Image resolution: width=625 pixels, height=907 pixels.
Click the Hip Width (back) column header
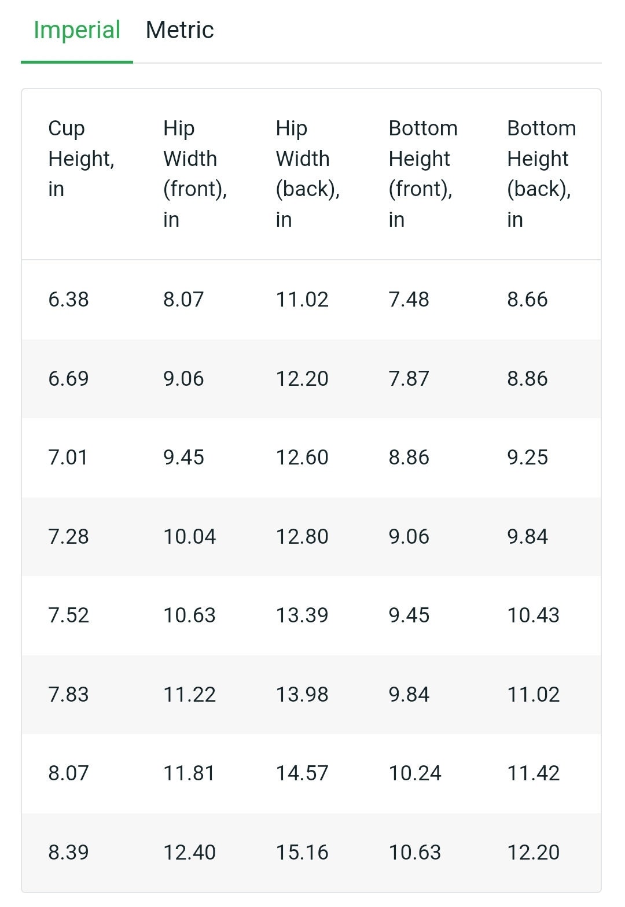pos(308,174)
